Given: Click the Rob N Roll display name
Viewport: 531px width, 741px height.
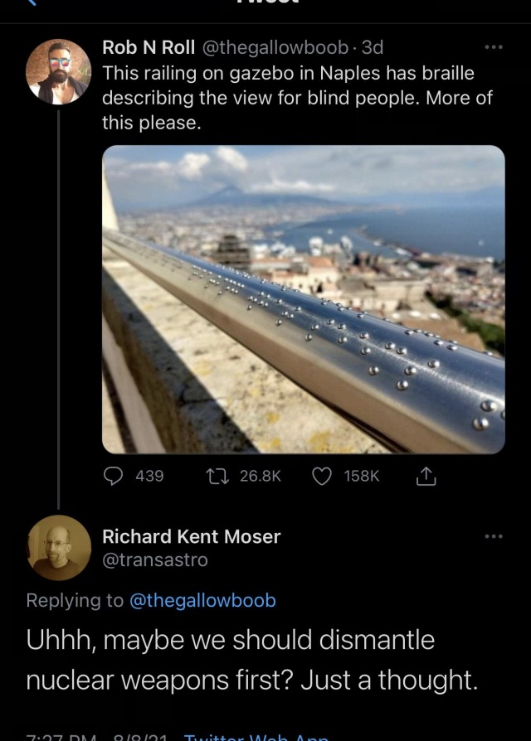Looking at the screenshot, I should (148, 48).
